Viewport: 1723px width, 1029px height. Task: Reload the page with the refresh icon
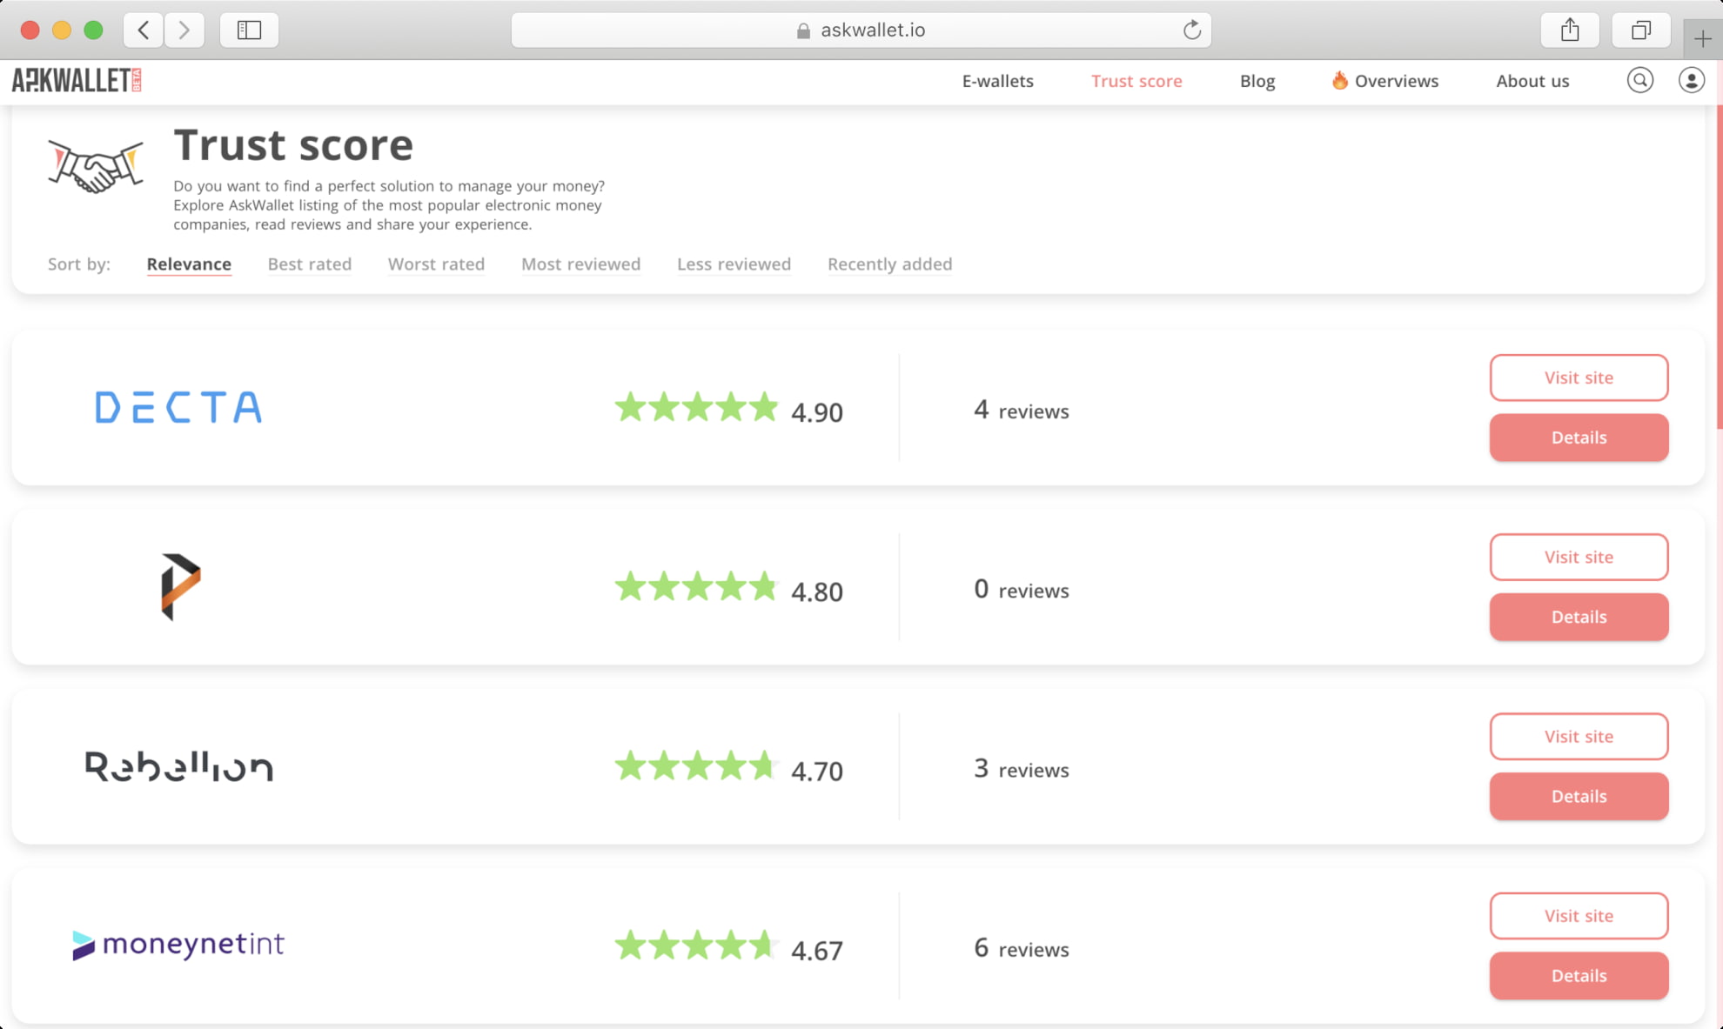[1191, 30]
